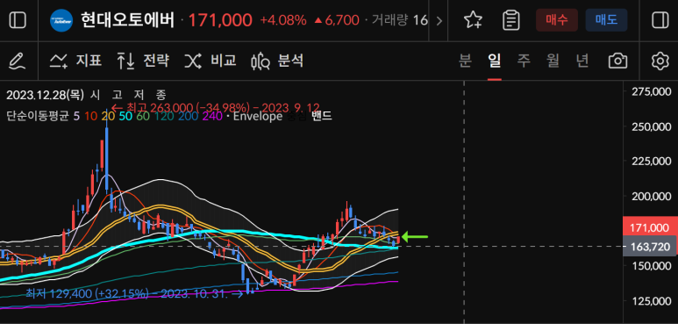678x324 pixels.
Task: Open the 전략 strategy menu
Action: (143, 61)
